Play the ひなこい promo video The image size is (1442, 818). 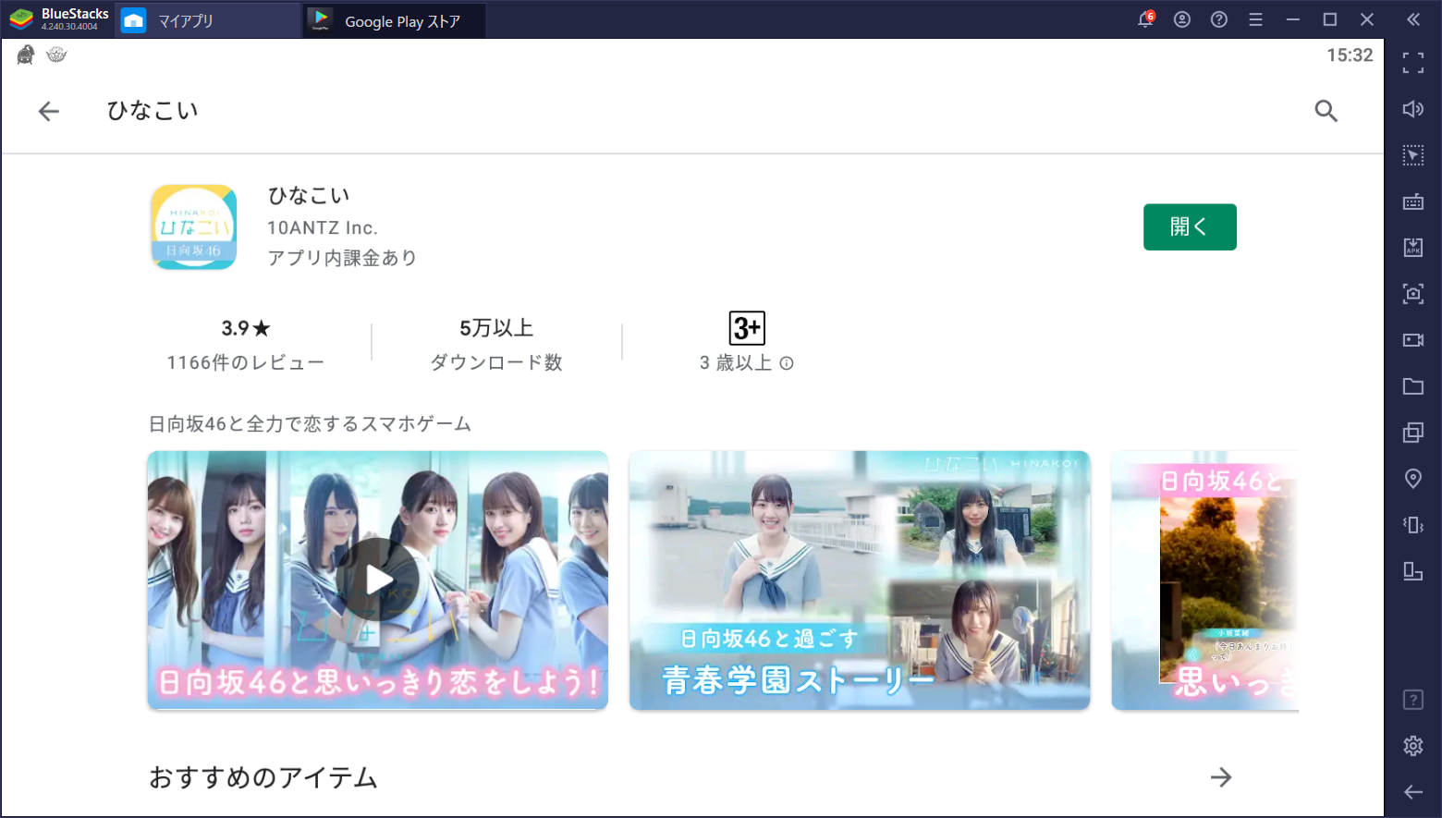pos(378,580)
